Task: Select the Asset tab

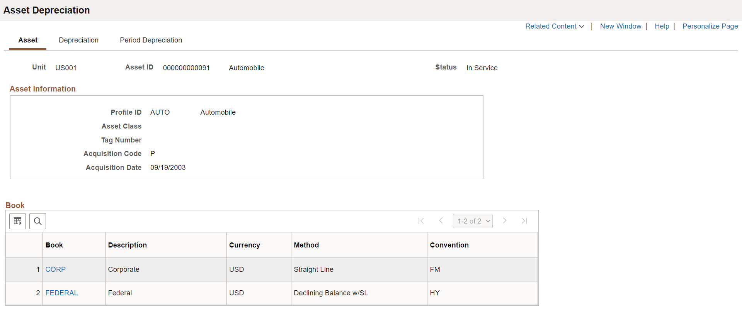Action: pos(28,40)
